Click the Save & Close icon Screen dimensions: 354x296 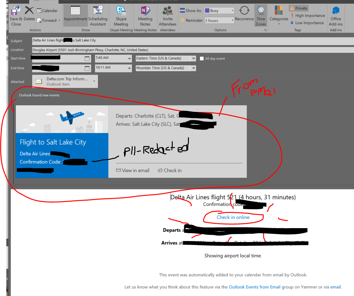point(16,10)
